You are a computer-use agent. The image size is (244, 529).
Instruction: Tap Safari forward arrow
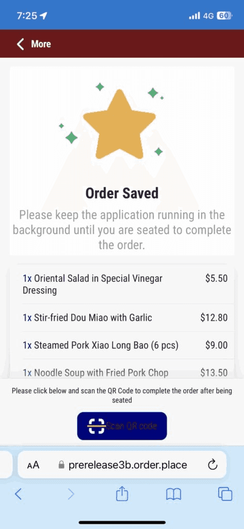[71, 494]
